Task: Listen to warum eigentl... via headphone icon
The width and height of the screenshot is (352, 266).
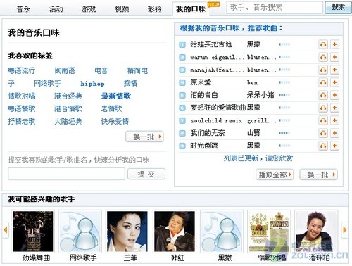Action: point(323,57)
